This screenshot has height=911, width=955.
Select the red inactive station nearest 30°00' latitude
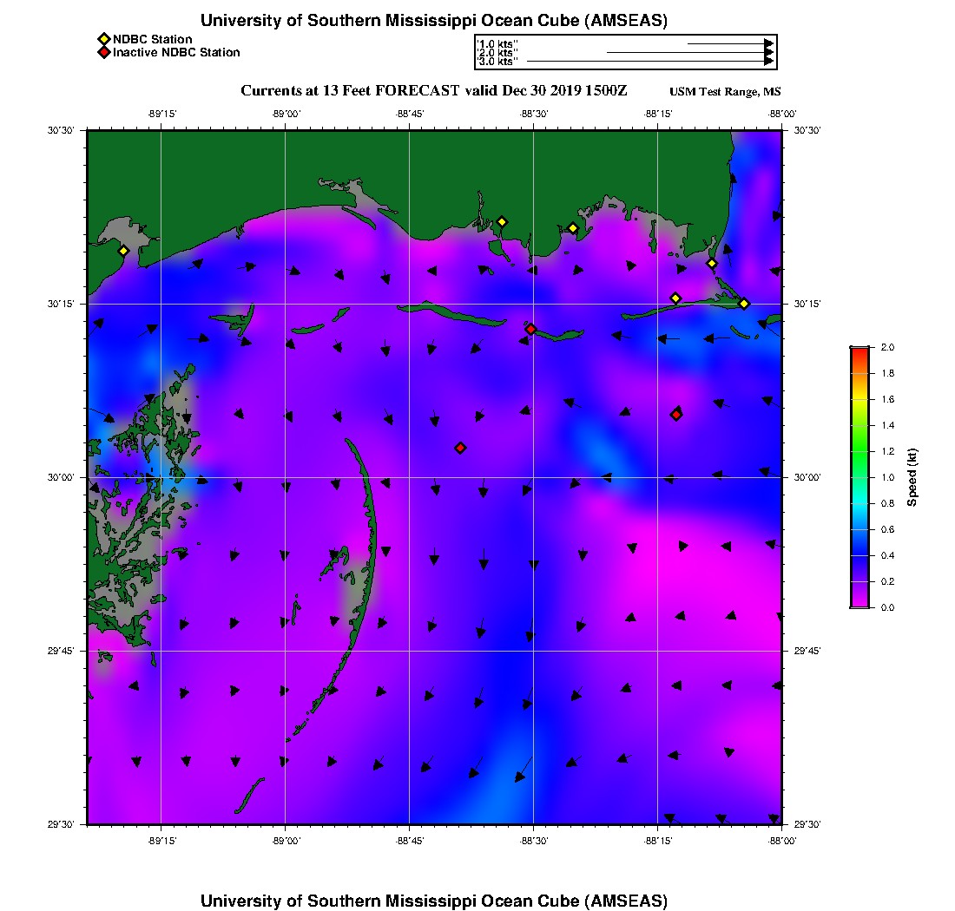[460, 448]
